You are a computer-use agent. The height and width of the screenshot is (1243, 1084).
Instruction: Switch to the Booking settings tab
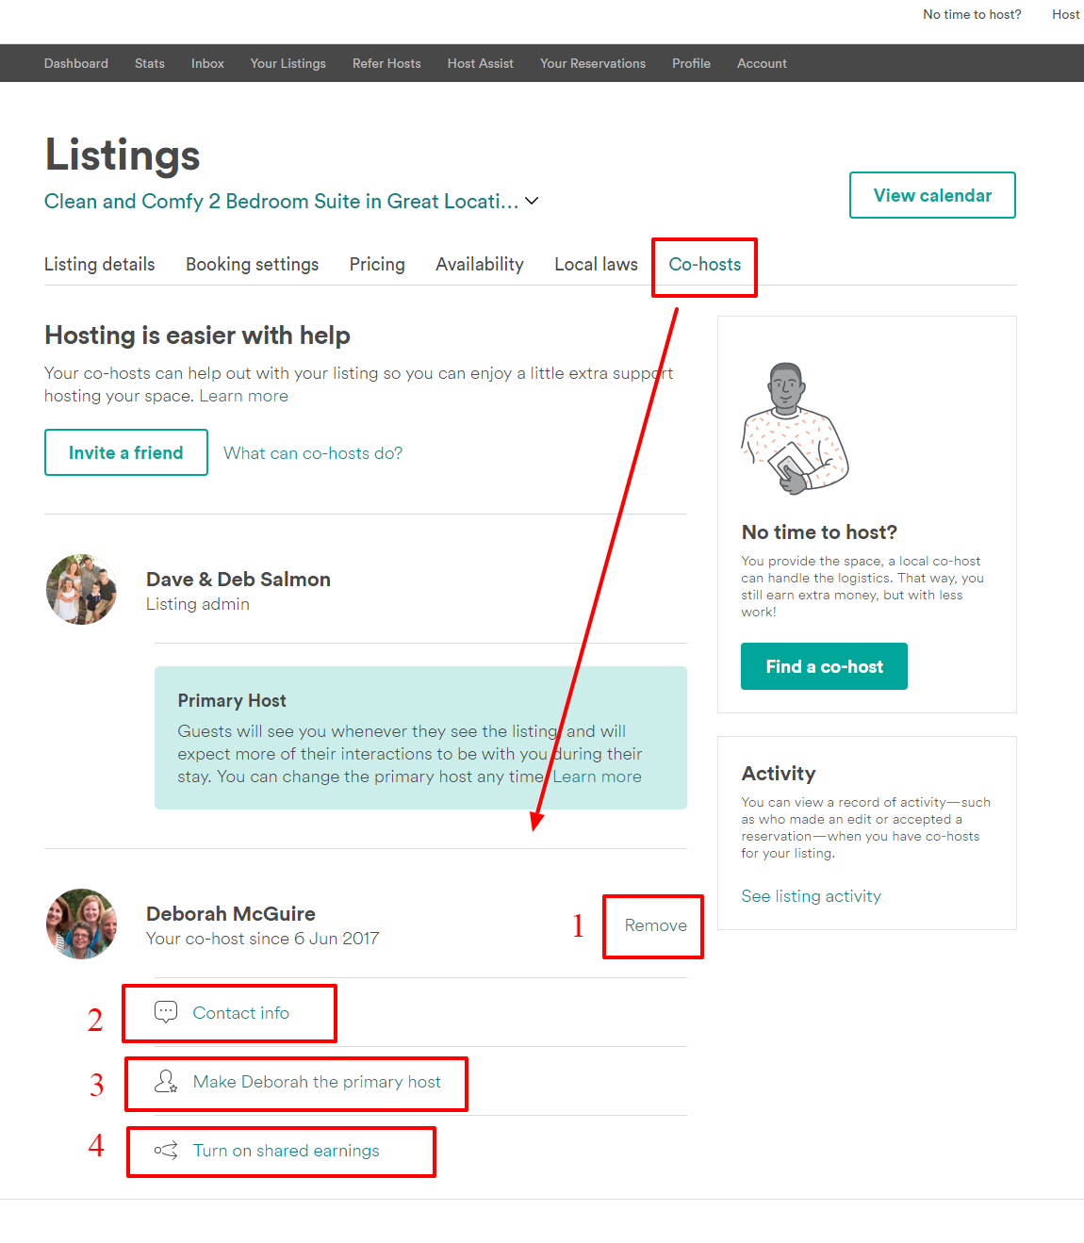[252, 265]
